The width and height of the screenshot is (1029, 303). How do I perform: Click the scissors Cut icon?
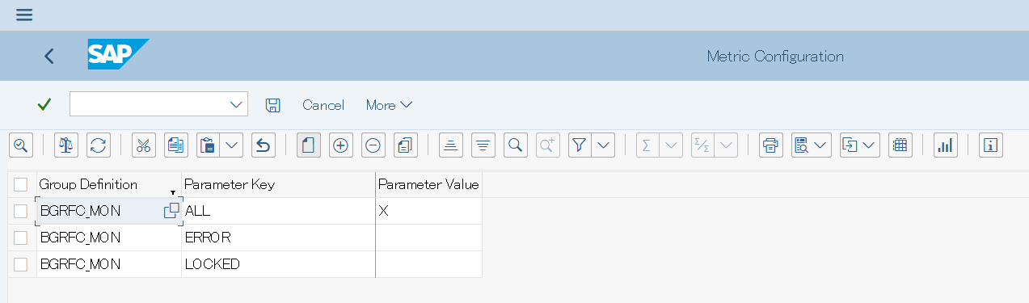pos(143,145)
